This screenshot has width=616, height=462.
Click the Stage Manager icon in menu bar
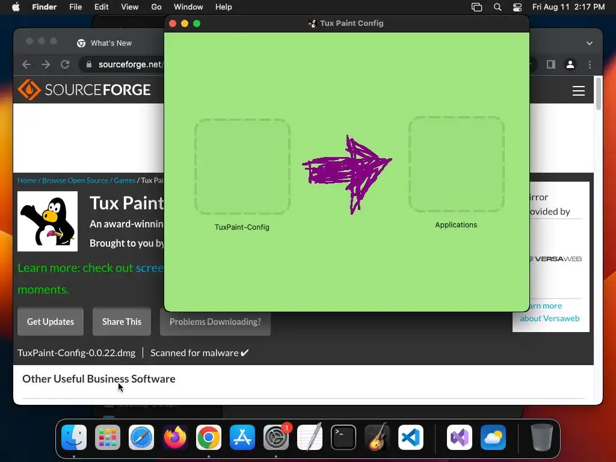point(477,7)
